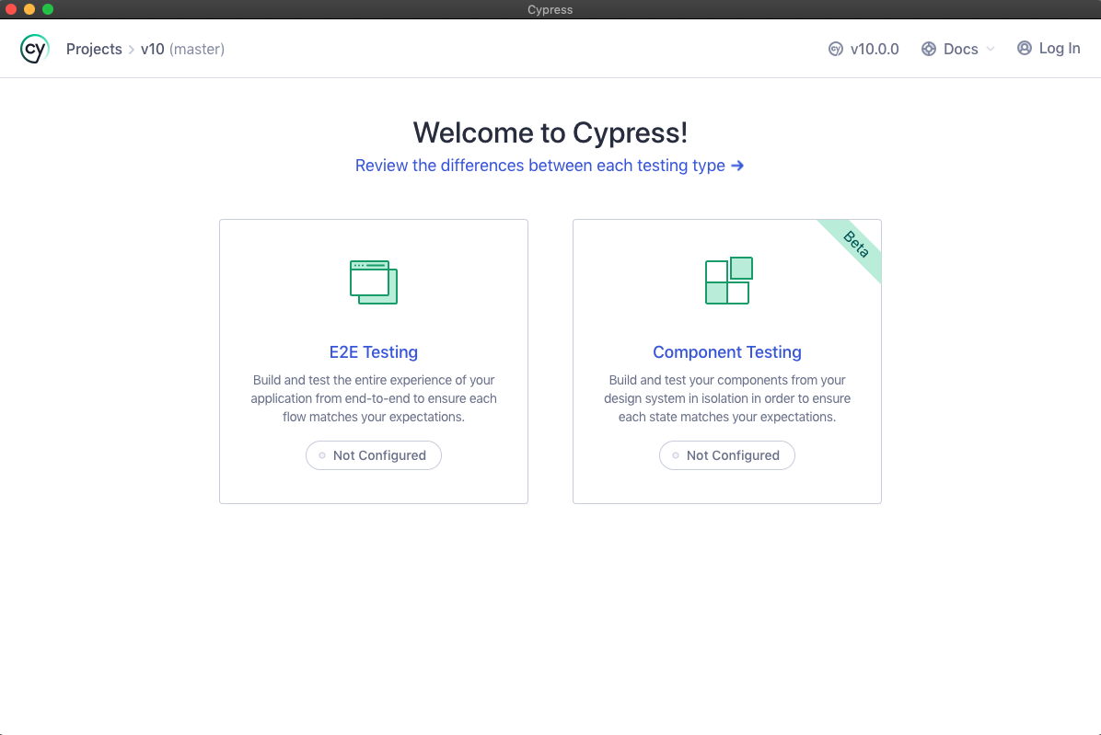The image size is (1101, 735).
Task: Click the Beta ribbon on Component Testing card
Action: 856,245
